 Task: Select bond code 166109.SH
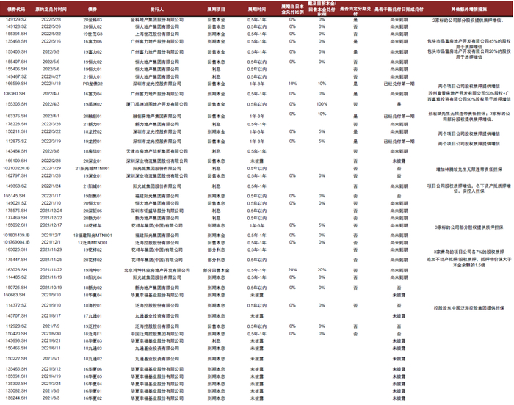[16, 161]
